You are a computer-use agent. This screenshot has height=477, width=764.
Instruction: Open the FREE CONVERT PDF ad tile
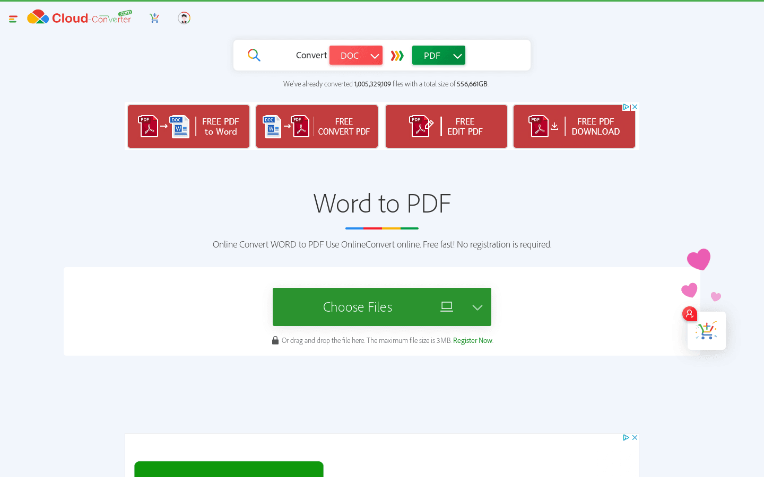tap(317, 126)
